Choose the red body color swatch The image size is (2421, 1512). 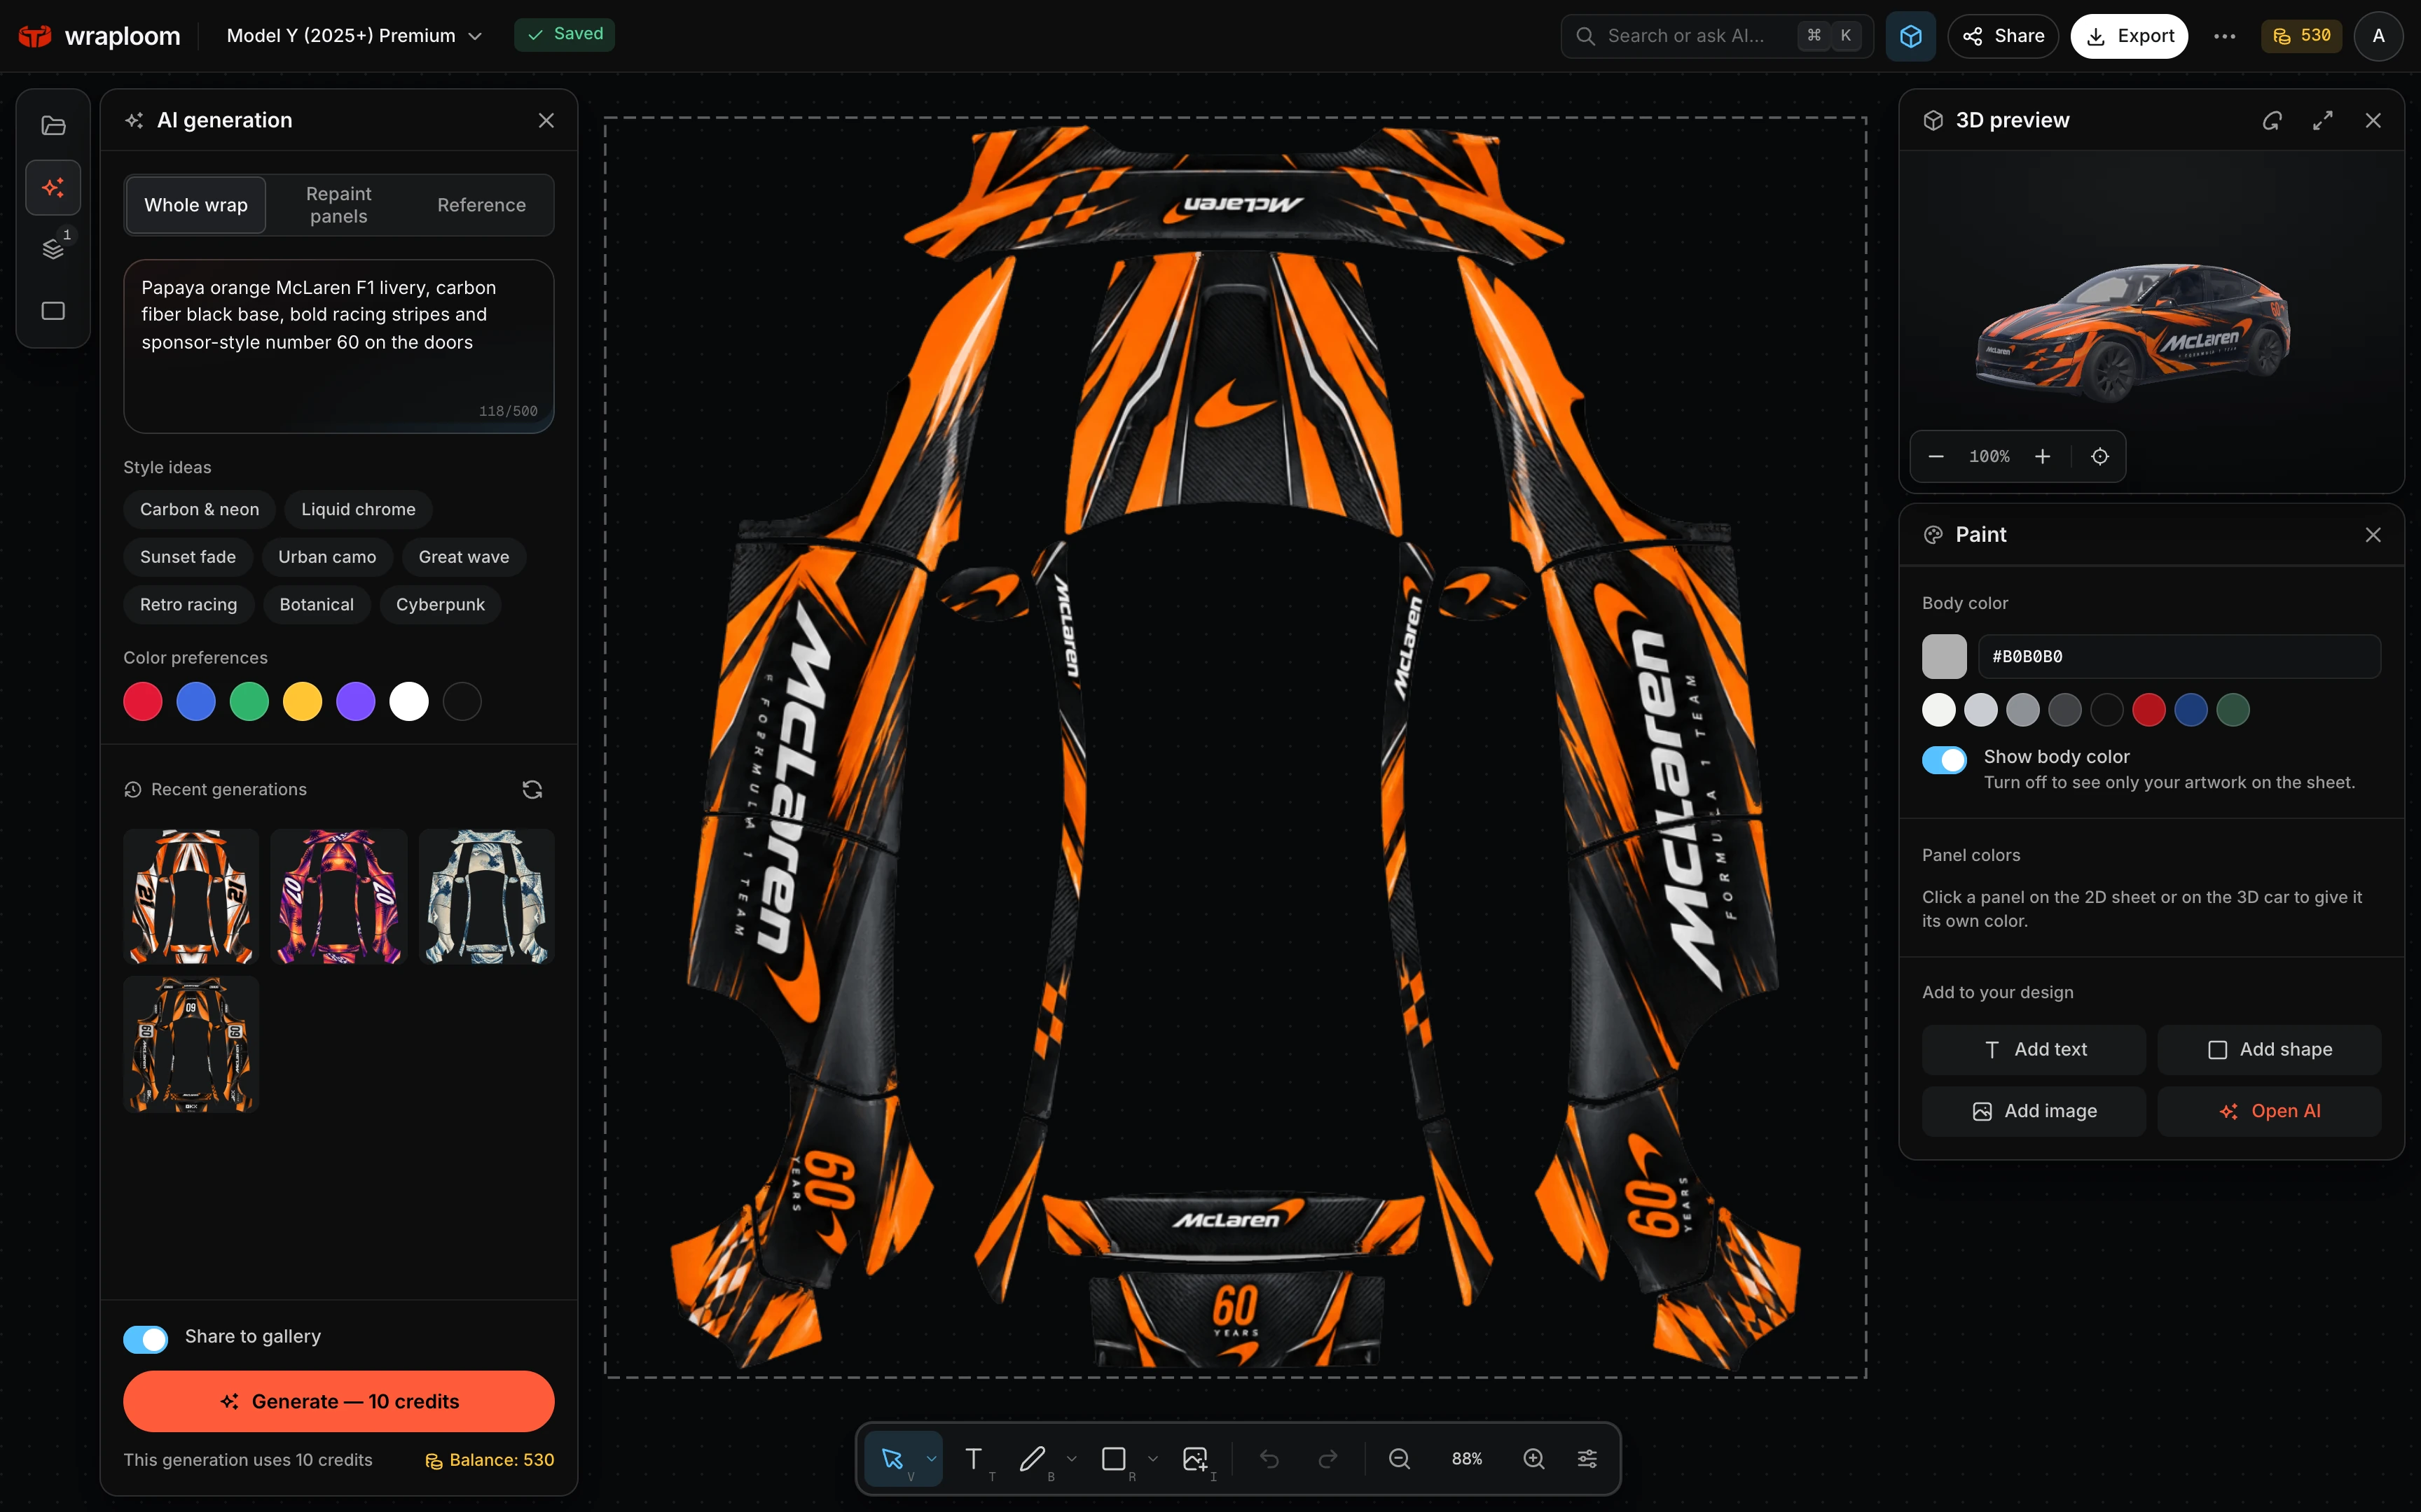(2149, 710)
